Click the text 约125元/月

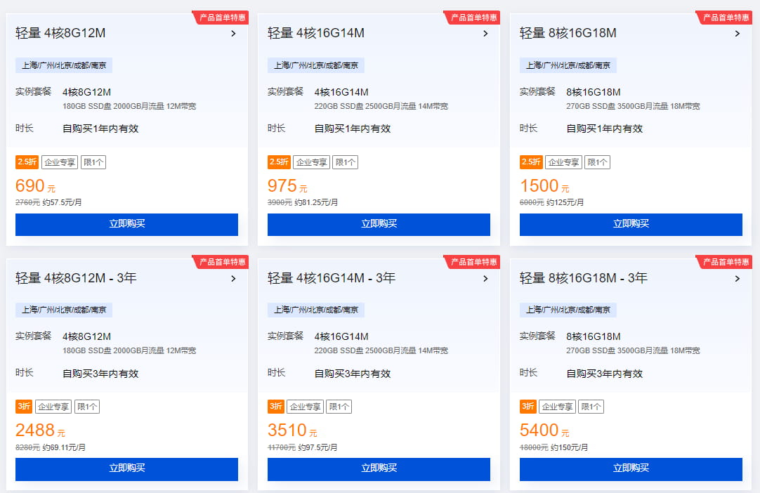(x=565, y=203)
